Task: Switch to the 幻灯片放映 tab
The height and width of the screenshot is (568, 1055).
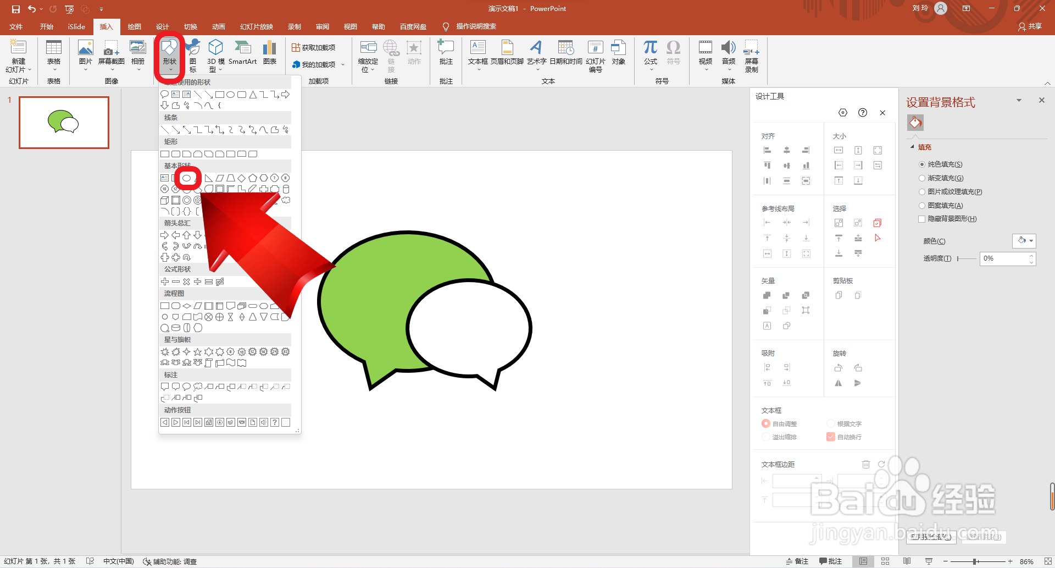Action: [x=257, y=26]
